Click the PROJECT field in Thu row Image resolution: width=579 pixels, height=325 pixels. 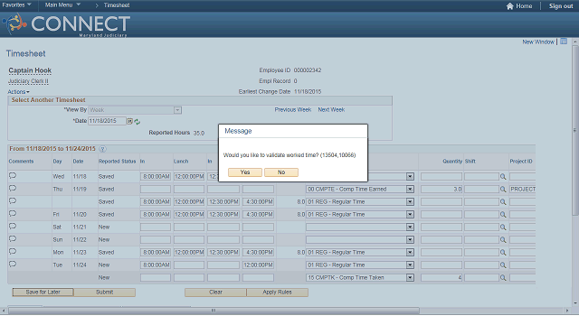tap(523, 189)
